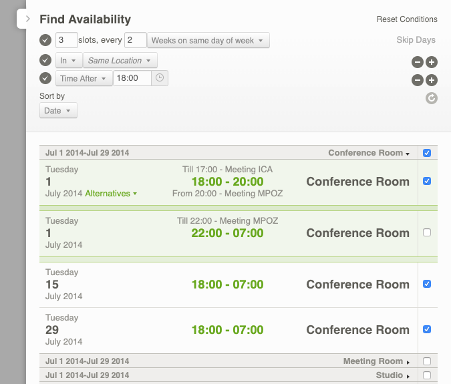
Task: Add a condition after Same Location row
Action: coord(432,62)
